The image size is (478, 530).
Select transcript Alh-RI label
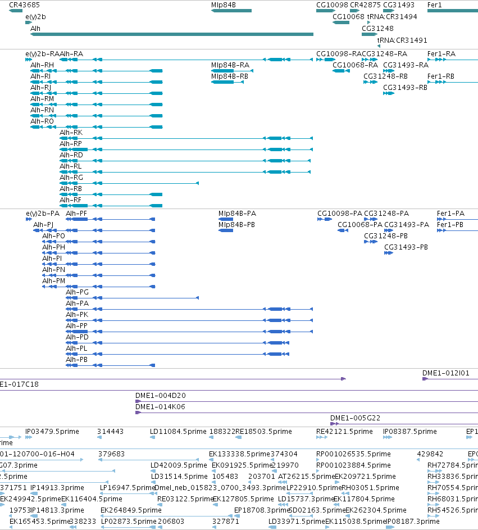[x=40, y=76]
